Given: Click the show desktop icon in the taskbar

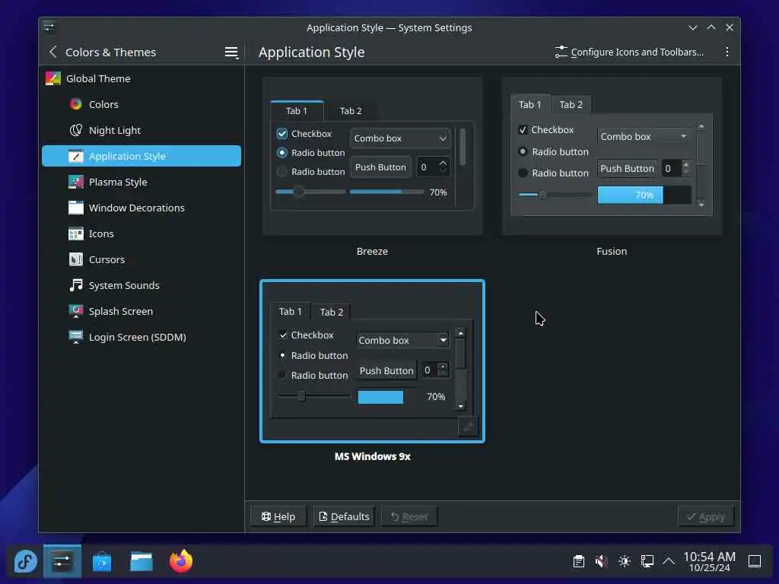Looking at the screenshot, I should tap(755, 561).
